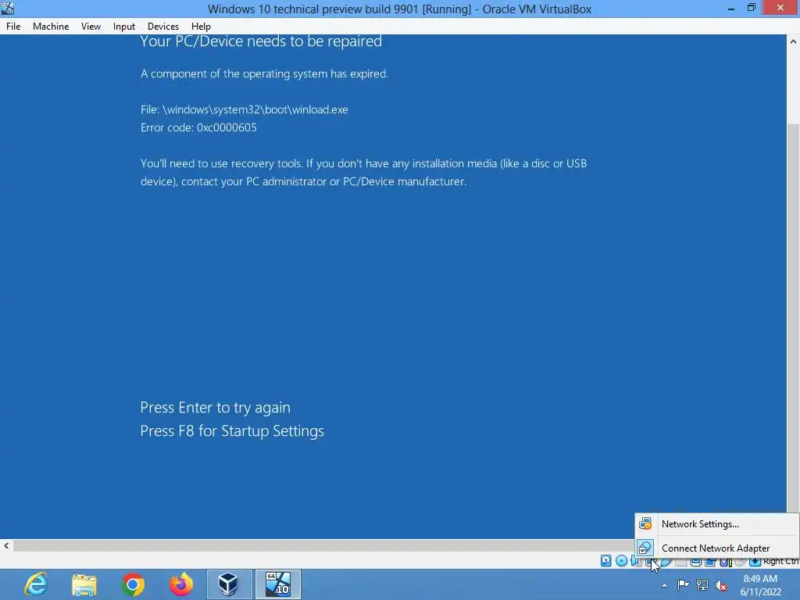Click 'Press Enter to try again' text
This screenshot has height=600, width=800.
tap(216, 408)
